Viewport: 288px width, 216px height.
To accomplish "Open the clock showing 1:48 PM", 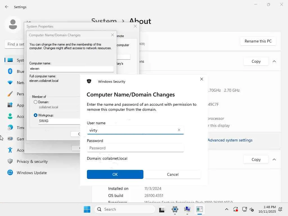I will pyautogui.click(x=267, y=209).
